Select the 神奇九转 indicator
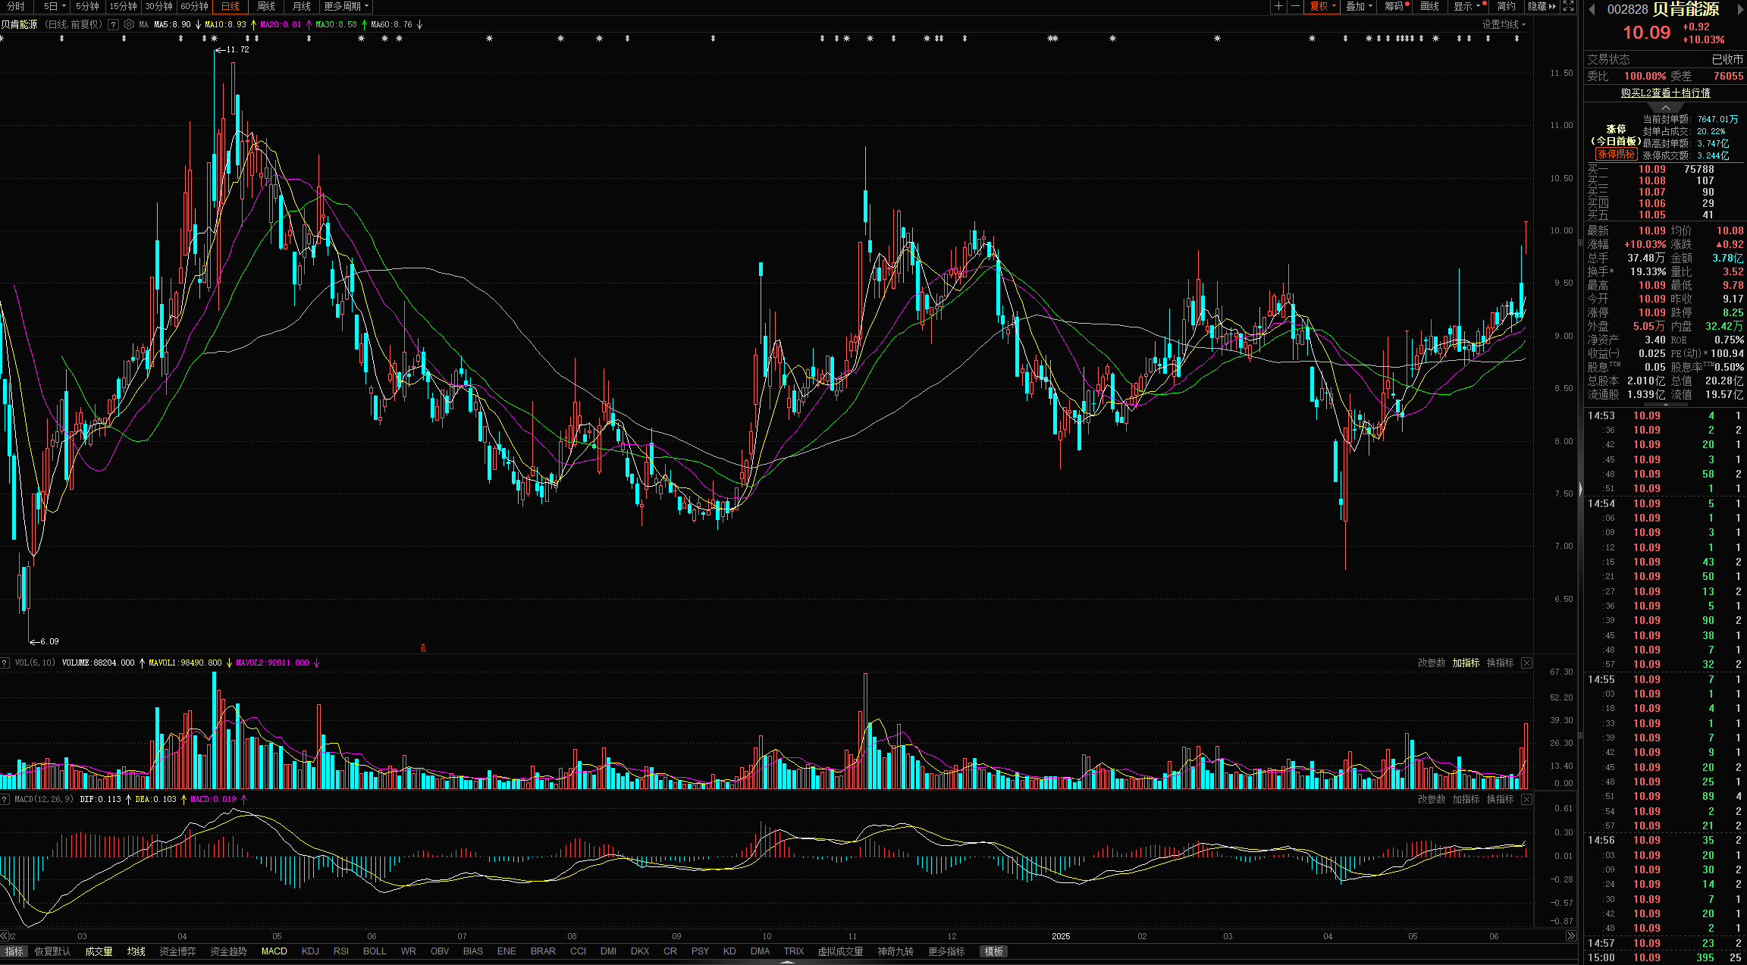1747x965 pixels. point(895,951)
